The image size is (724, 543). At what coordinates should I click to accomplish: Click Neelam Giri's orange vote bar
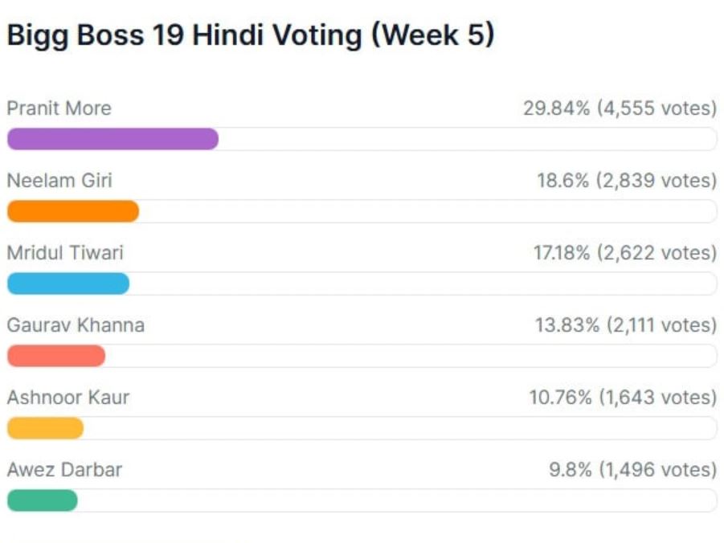73,211
